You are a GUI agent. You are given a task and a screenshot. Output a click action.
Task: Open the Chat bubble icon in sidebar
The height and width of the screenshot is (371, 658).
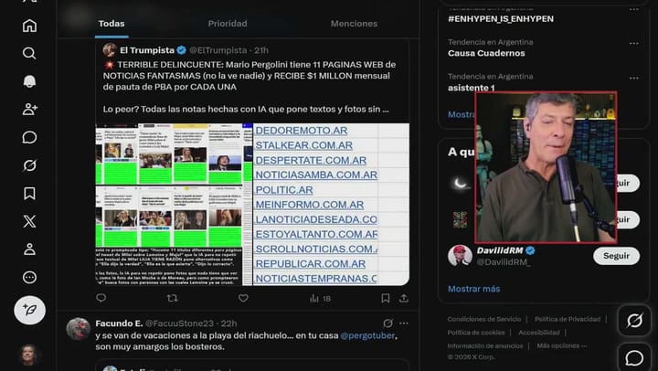tap(29, 137)
